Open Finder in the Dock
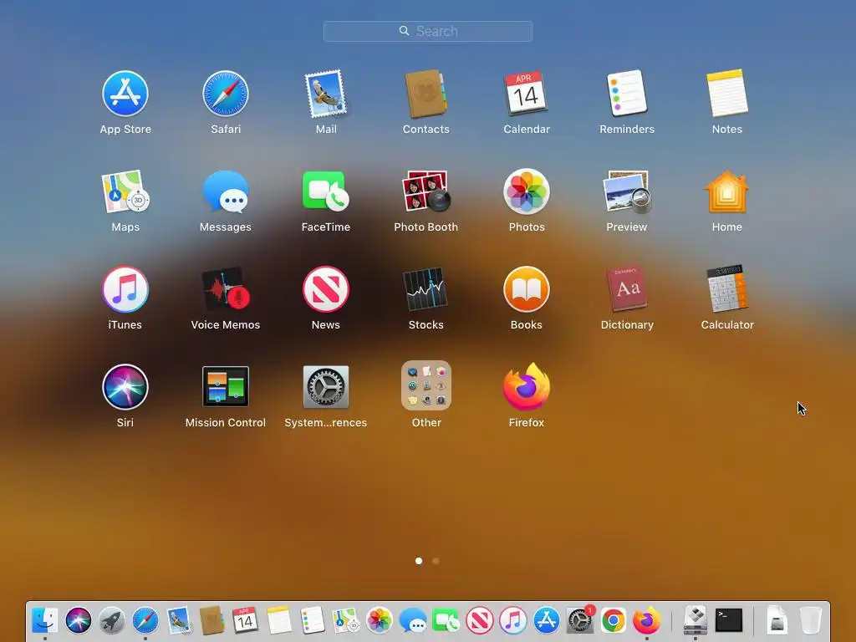The height and width of the screenshot is (642, 856). coord(45,621)
